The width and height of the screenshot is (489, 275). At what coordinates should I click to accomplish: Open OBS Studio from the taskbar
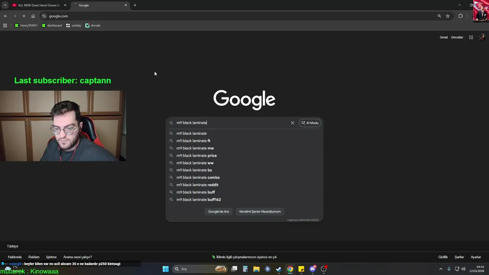pyautogui.click(x=324, y=269)
